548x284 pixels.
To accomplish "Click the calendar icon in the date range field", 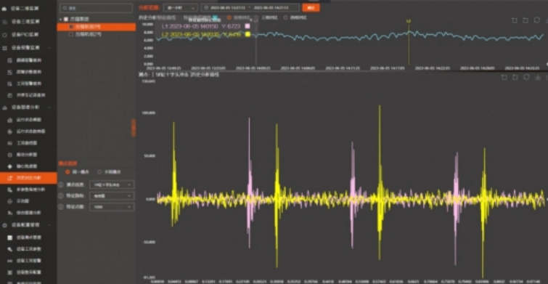I will pos(206,8).
